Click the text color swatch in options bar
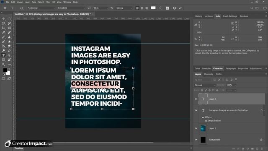The height and width of the screenshot is (151, 268). point(153,8)
